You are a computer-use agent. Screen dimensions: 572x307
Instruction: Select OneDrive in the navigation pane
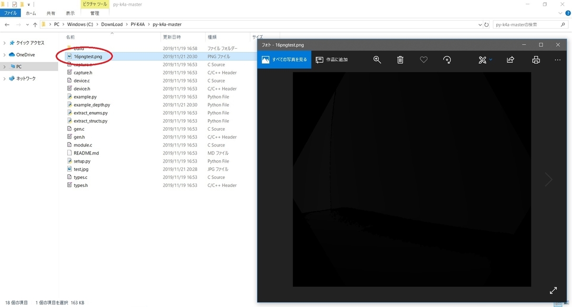pos(25,55)
